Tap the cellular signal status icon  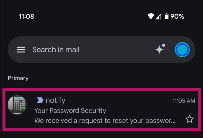tap(158, 17)
